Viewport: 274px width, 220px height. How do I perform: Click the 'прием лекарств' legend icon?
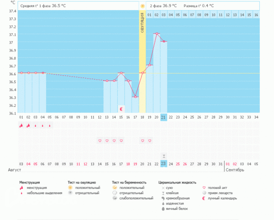click(x=205, y=193)
